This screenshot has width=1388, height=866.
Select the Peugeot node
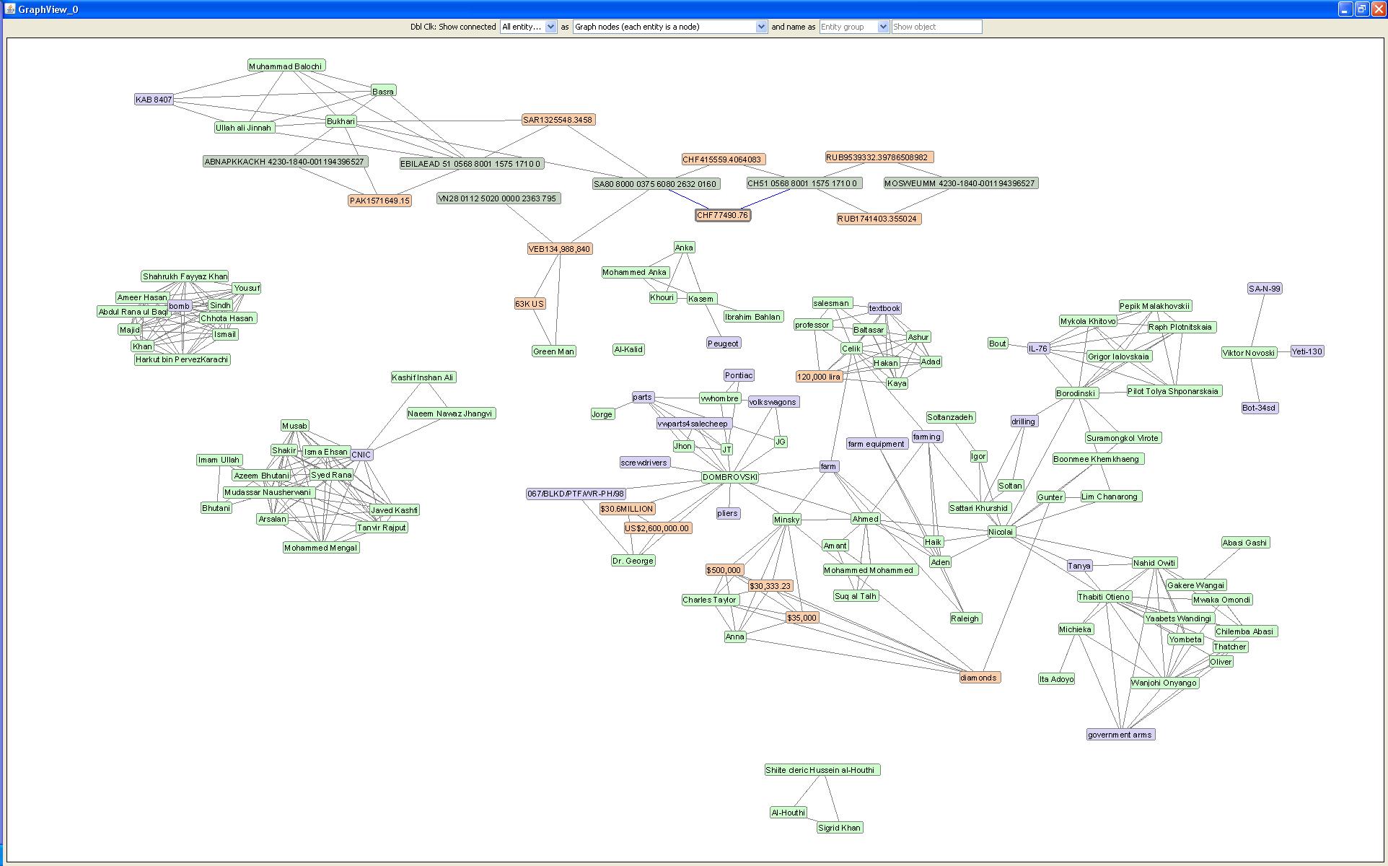pyautogui.click(x=724, y=344)
